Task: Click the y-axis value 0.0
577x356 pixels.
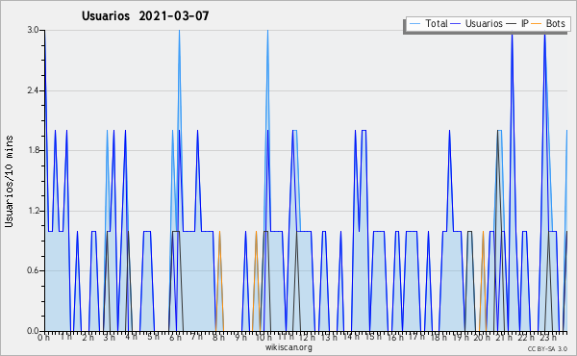Action: [33, 331]
